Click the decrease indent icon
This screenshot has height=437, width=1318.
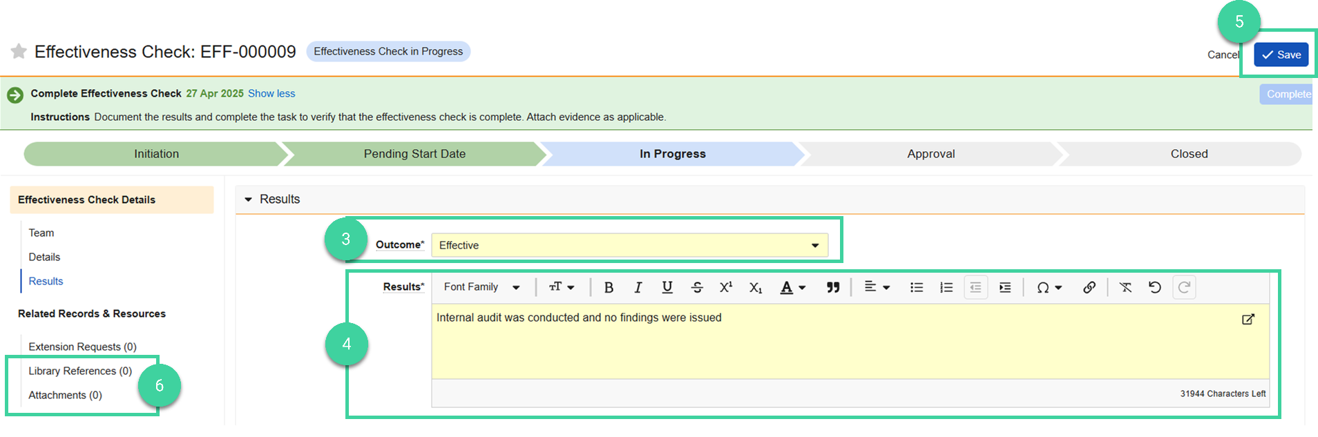click(975, 287)
